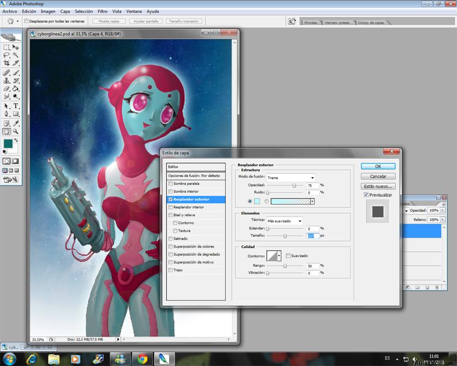Select the Notes tool
Screen dimensions: 457x366
[x=6, y=123]
